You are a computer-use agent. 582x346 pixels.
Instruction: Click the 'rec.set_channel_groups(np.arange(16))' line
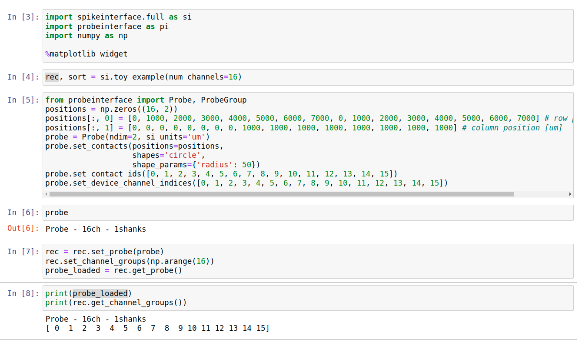[x=130, y=261]
